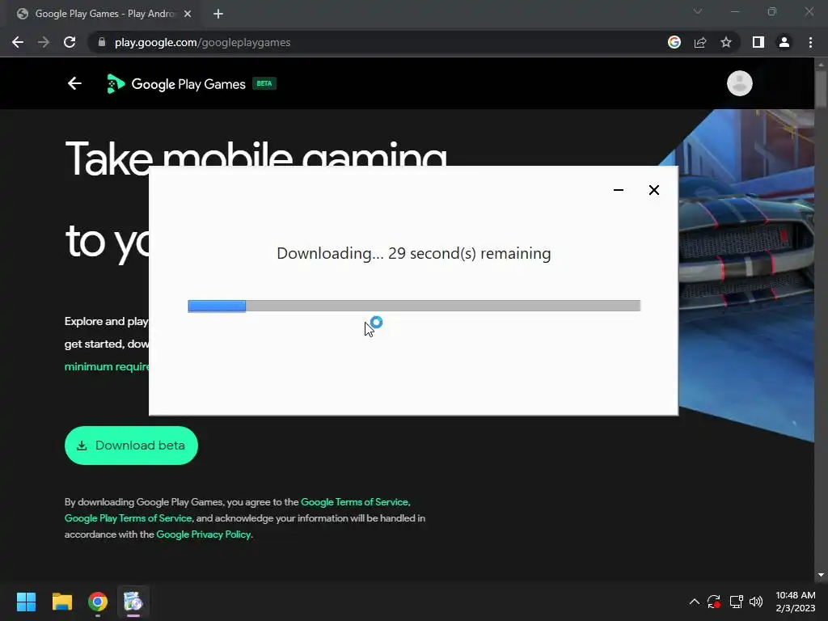Screen dimensions: 828x621
Task: View site info via the lock icon
Action: (102, 42)
